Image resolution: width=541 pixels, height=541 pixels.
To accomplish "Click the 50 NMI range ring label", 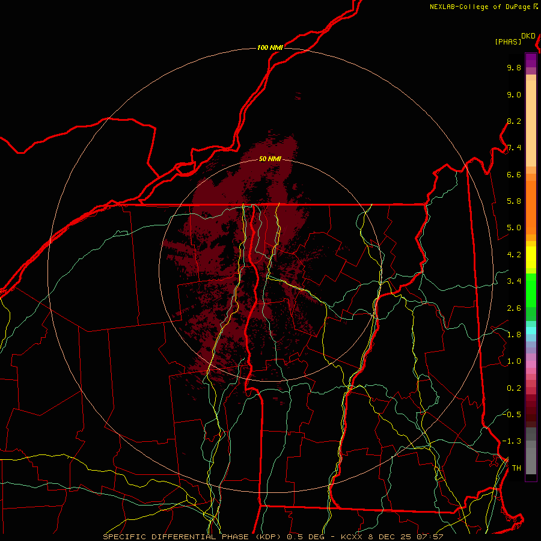I will pyautogui.click(x=270, y=159).
